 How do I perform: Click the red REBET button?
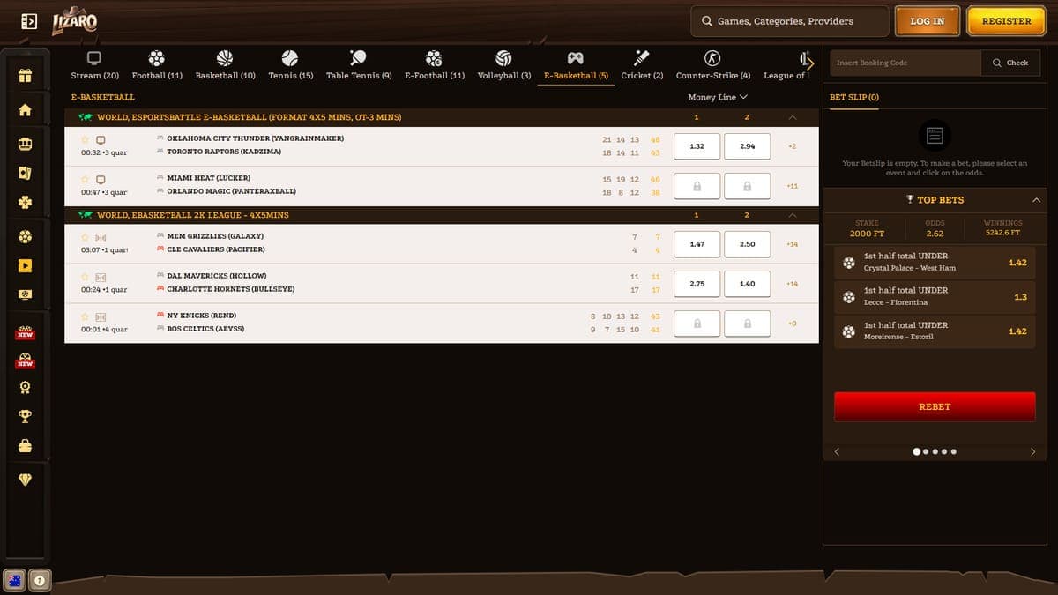[935, 406]
